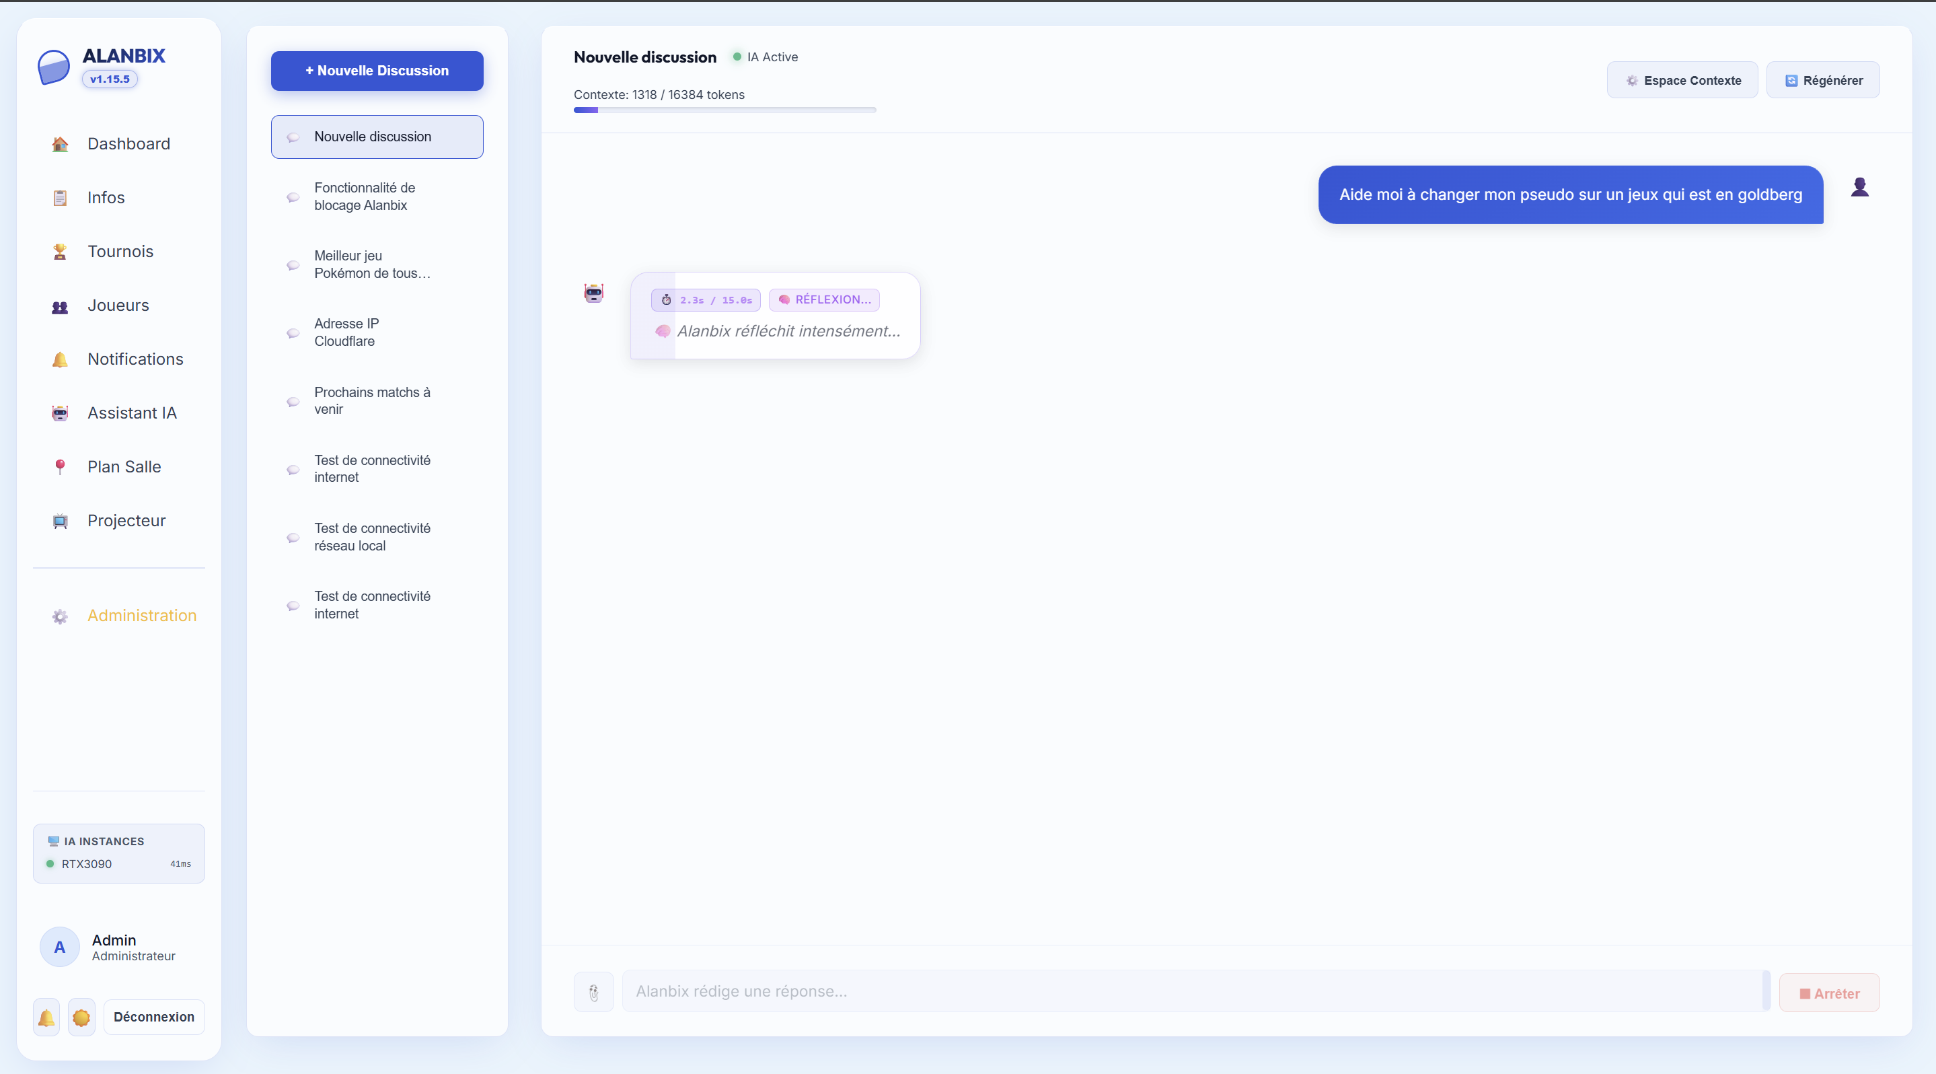Click the Tournois trophy icon

click(60, 252)
